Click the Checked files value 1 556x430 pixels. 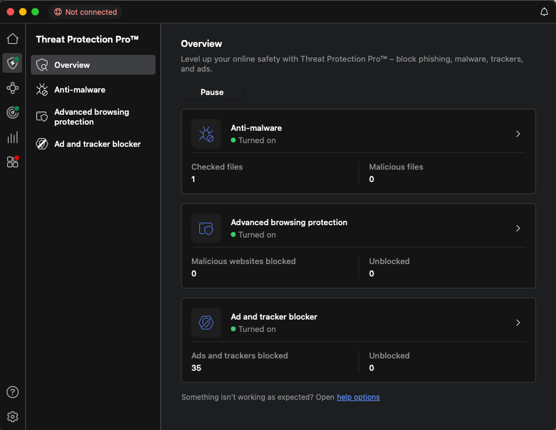pyautogui.click(x=193, y=179)
